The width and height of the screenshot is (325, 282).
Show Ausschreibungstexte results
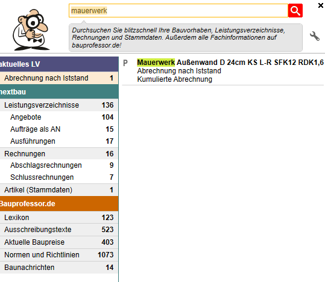point(59,230)
